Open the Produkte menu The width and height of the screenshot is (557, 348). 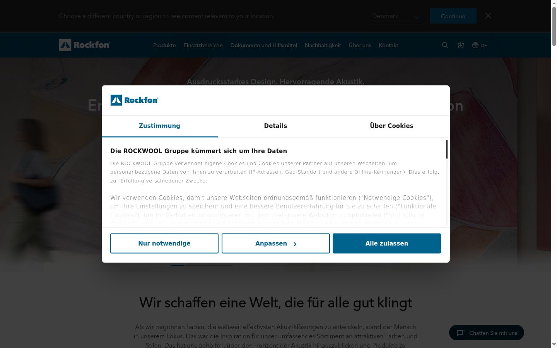coord(164,45)
